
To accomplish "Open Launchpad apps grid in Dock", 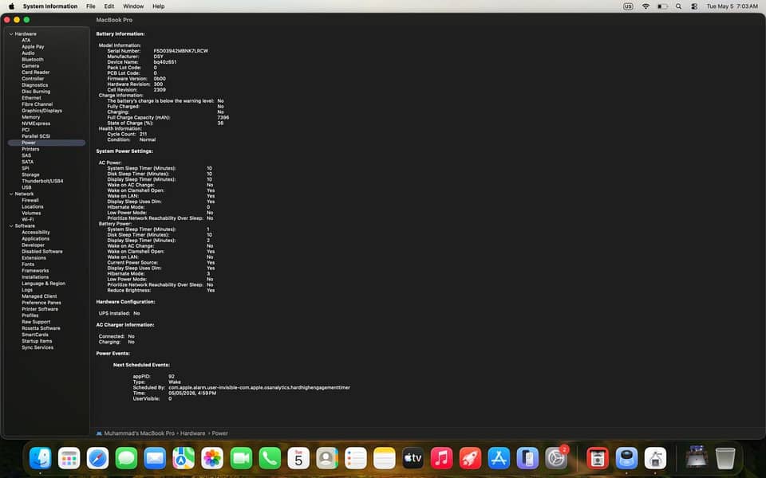I will click(x=69, y=459).
